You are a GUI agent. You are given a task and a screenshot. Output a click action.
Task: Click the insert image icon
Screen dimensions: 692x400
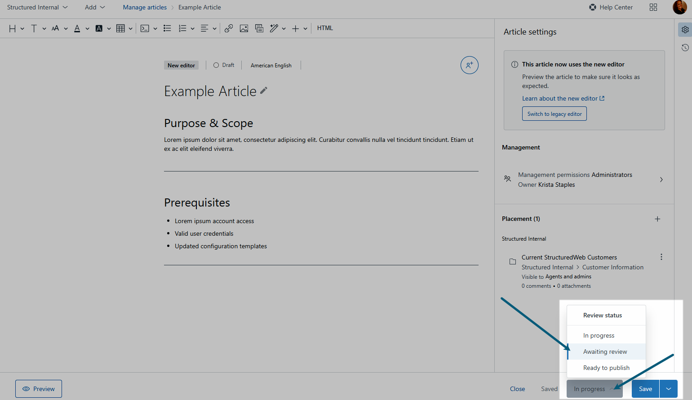pyautogui.click(x=244, y=28)
